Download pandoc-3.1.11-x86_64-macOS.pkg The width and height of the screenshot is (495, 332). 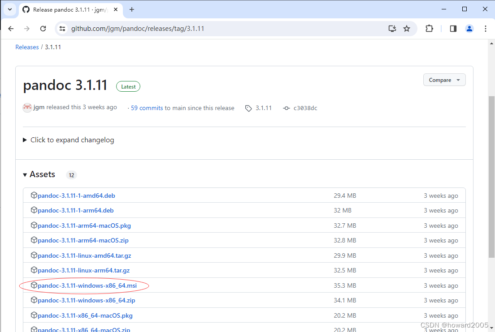pos(85,315)
